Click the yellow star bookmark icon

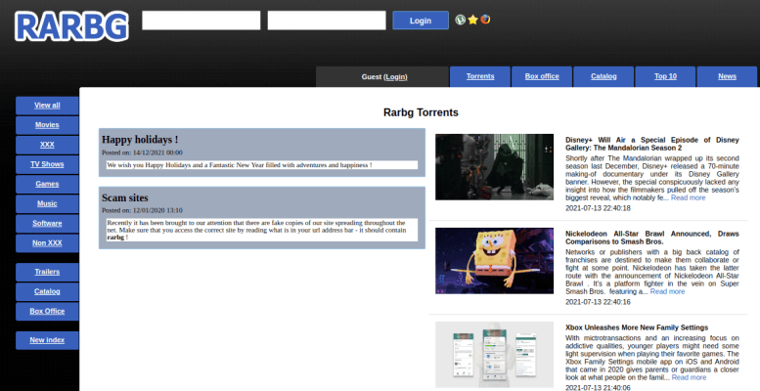[x=472, y=20]
